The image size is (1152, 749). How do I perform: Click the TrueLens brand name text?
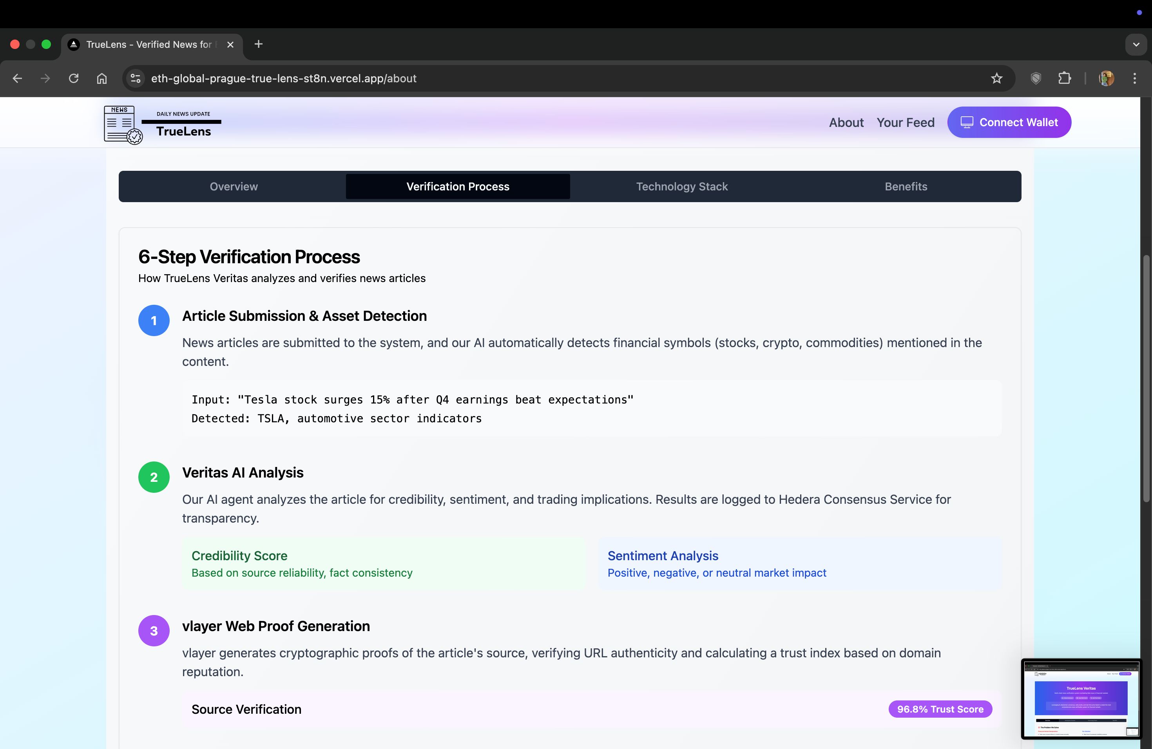(183, 132)
